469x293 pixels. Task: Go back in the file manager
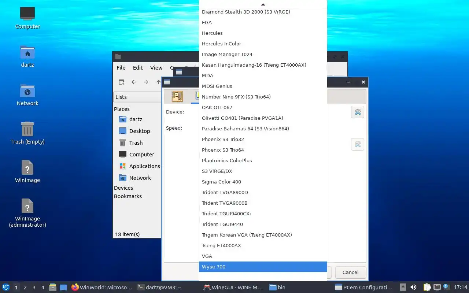click(x=134, y=82)
